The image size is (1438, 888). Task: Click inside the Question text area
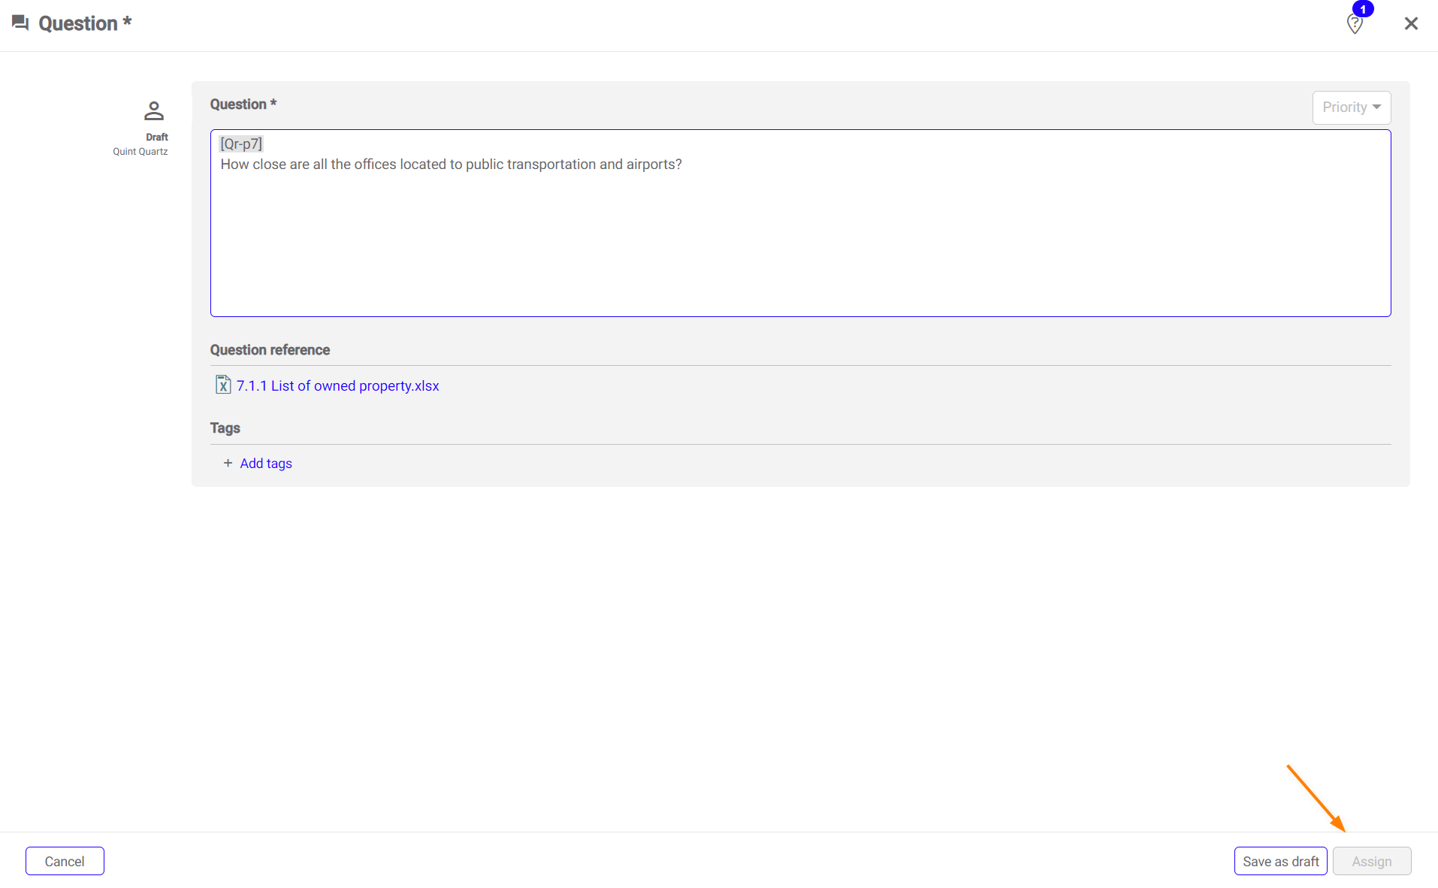(800, 223)
